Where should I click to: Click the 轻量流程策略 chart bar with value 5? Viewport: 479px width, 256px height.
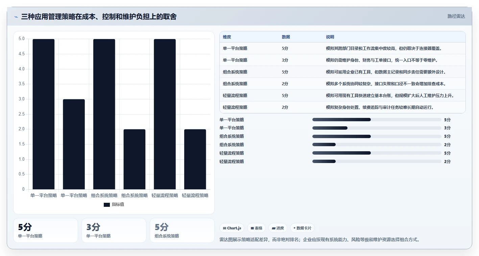(165, 114)
